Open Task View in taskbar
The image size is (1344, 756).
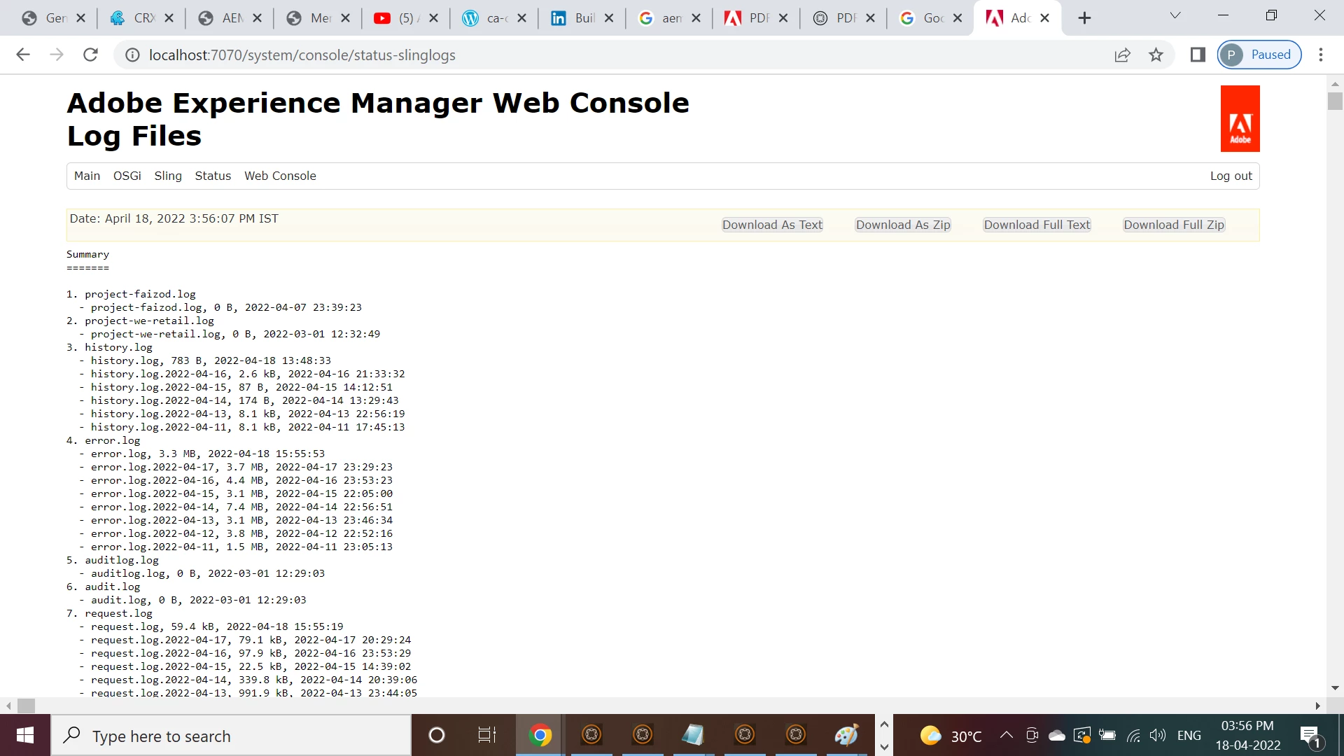click(486, 735)
